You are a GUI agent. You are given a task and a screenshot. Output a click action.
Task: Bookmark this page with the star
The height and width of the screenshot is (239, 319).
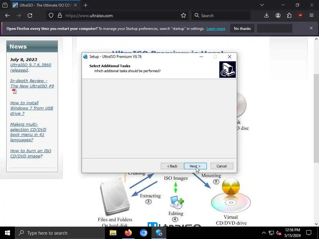pos(183,16)
